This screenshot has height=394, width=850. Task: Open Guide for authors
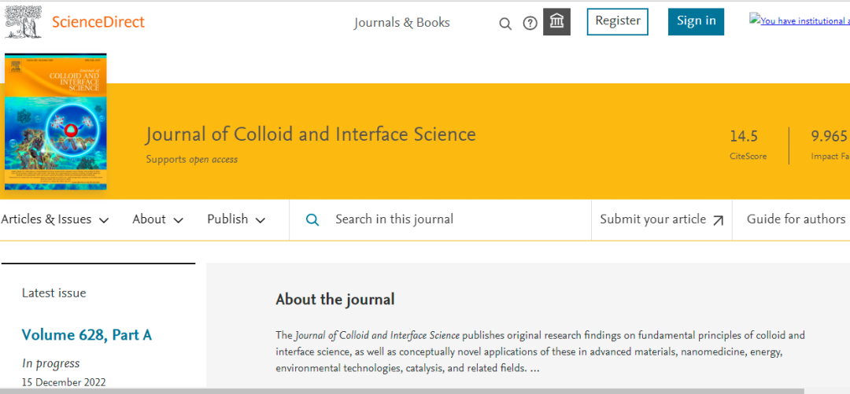coord(796,219)
